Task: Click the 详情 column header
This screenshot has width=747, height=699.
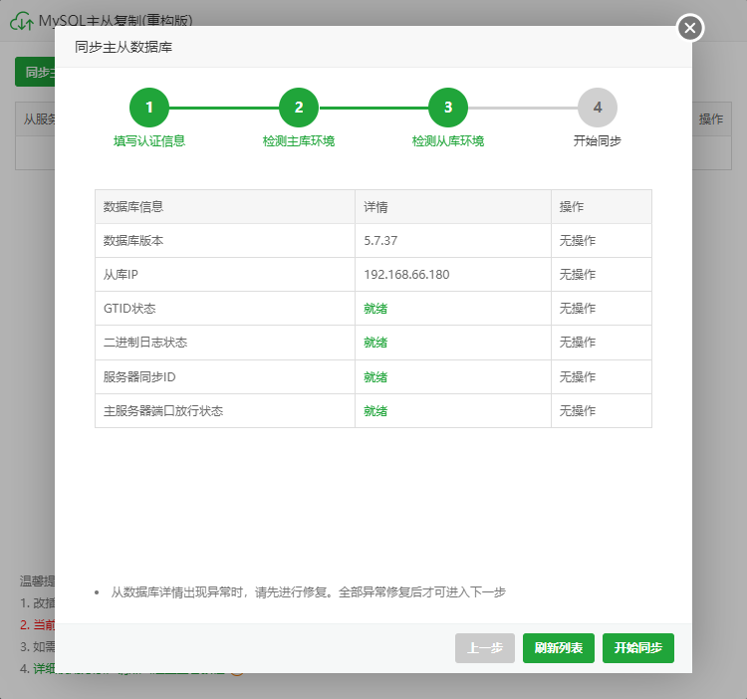Action: coord(375,207)
